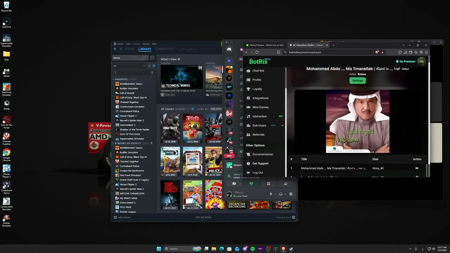Switch Steam library to grid view icon

click(152, 58)
